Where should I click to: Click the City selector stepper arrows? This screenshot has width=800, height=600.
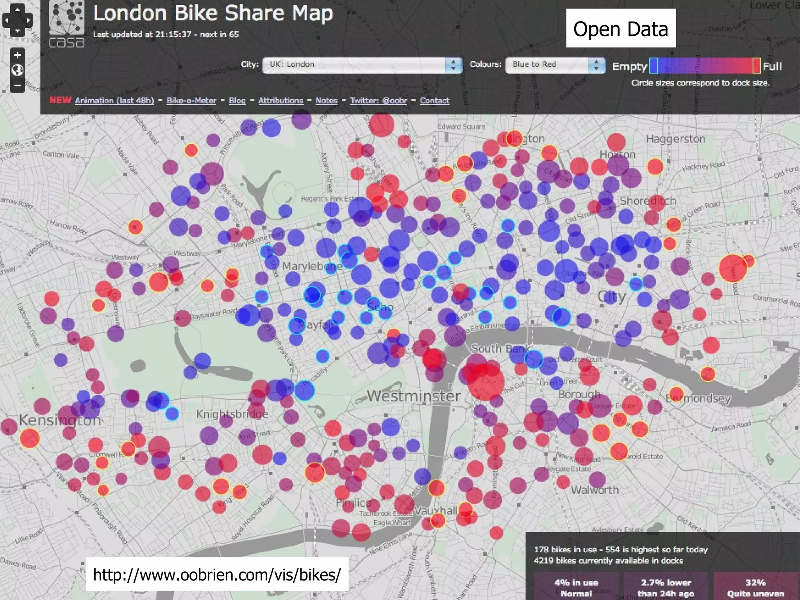point(453,65)
